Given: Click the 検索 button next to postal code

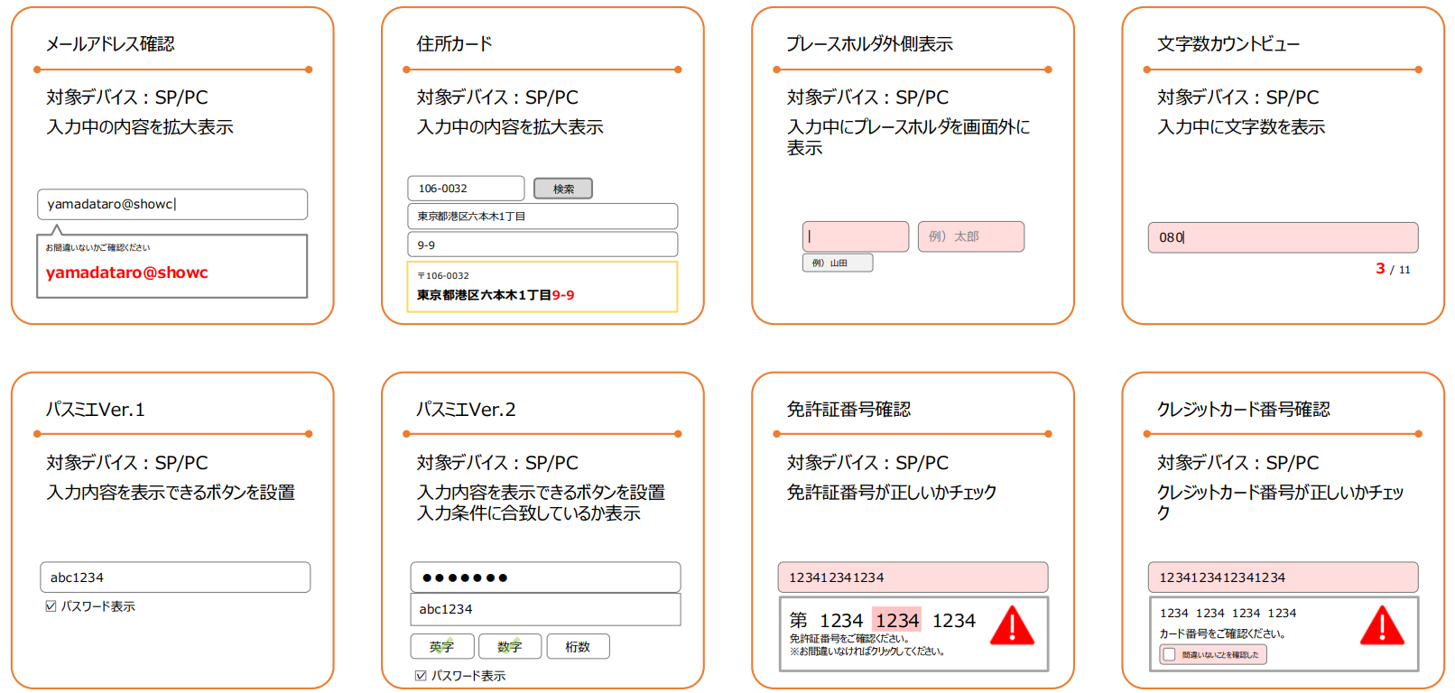Looking at the screenshot, I should [563, 189].
